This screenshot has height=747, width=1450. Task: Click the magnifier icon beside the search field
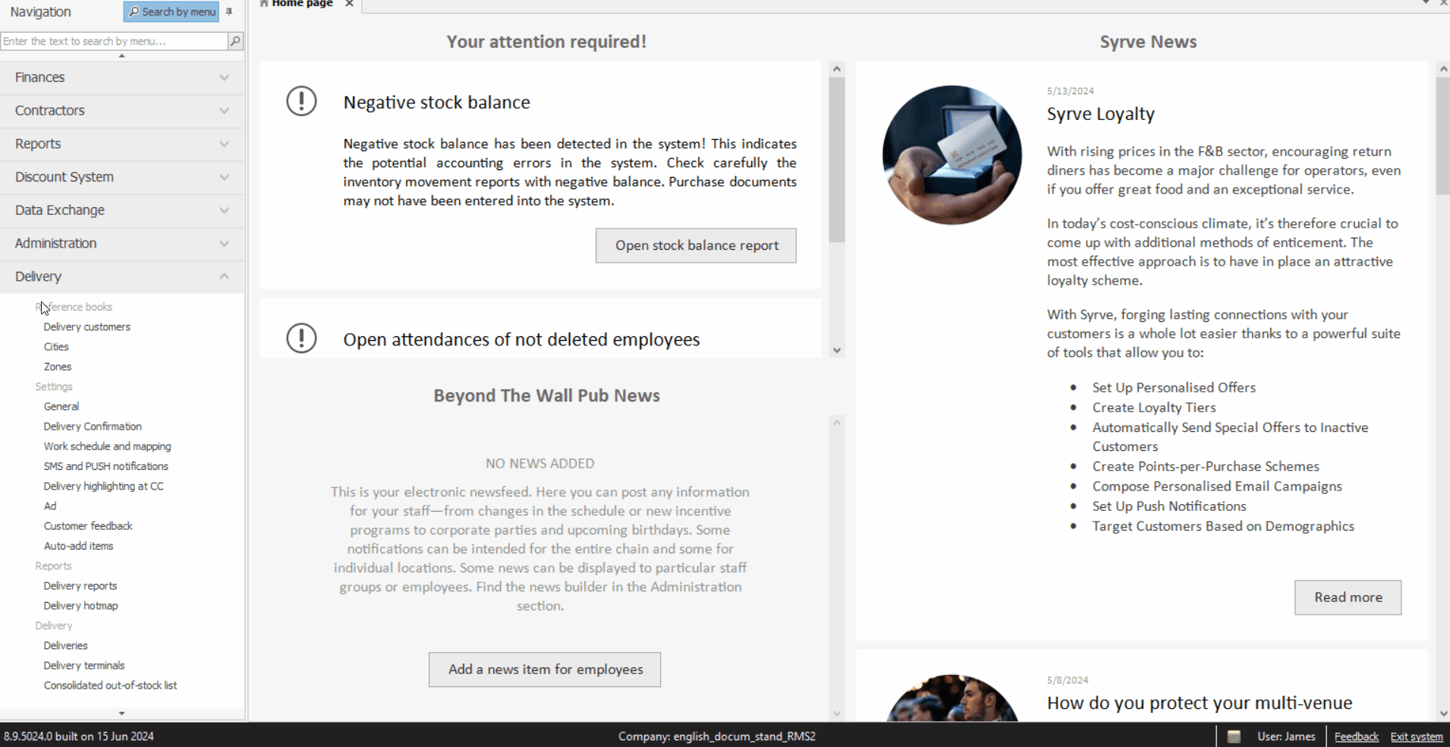tap(235, 41)
